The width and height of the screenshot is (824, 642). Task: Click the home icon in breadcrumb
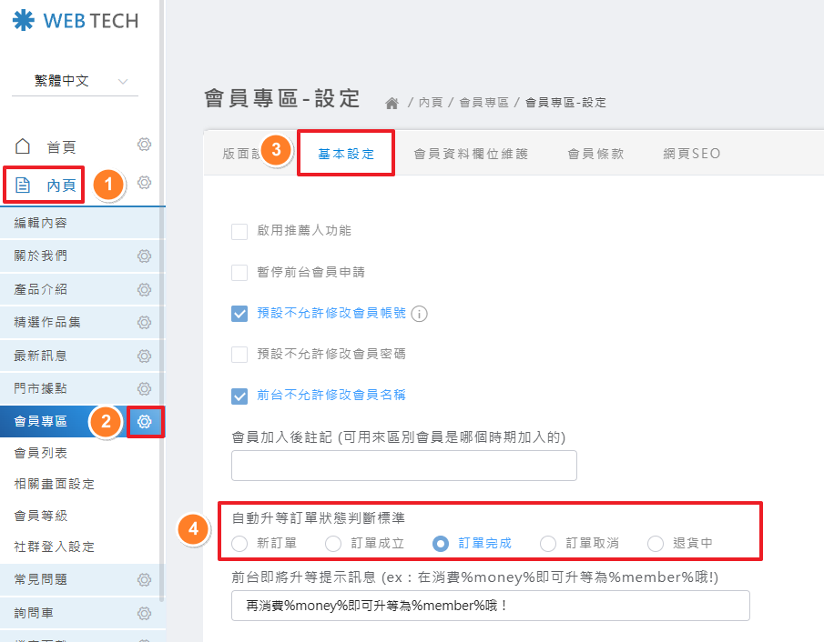(393, 103)
